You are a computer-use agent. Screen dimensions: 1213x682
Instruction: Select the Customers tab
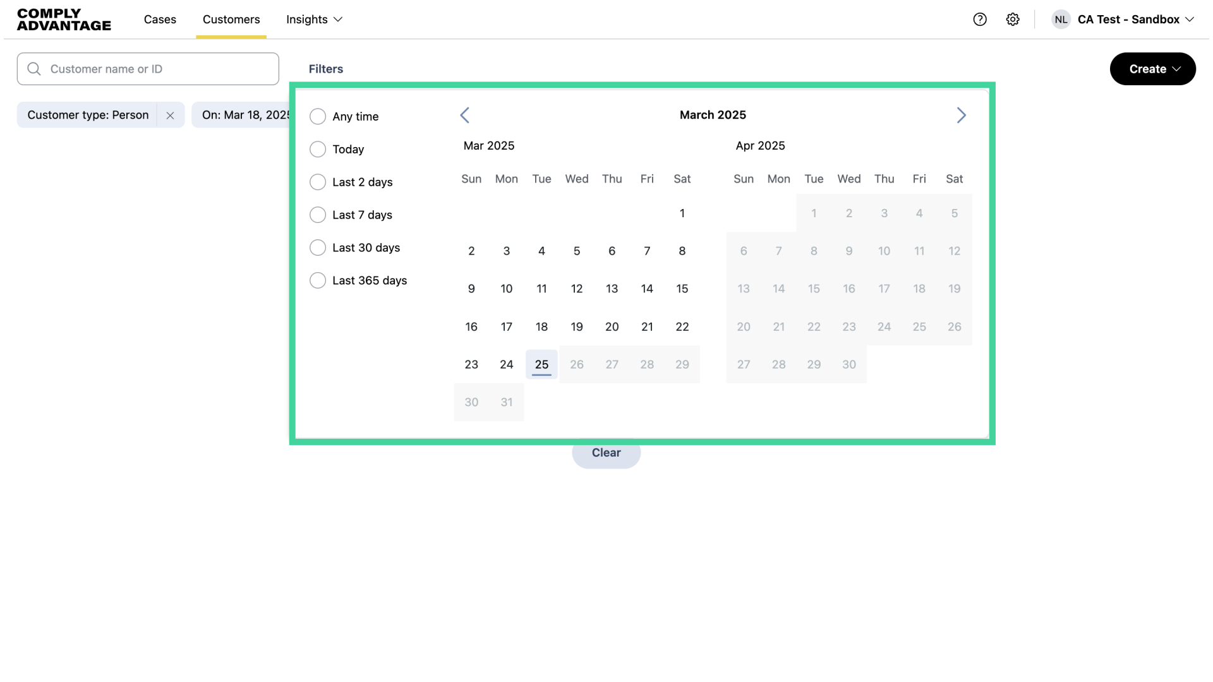[x=231, y=20]
